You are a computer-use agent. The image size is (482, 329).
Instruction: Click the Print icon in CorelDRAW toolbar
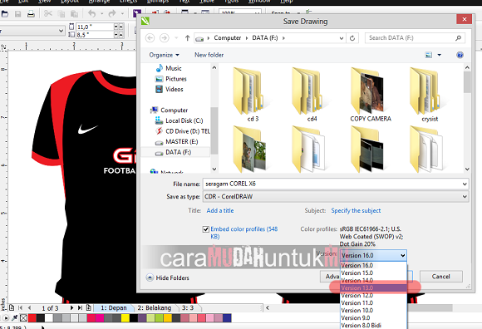(x=31, y=14)
